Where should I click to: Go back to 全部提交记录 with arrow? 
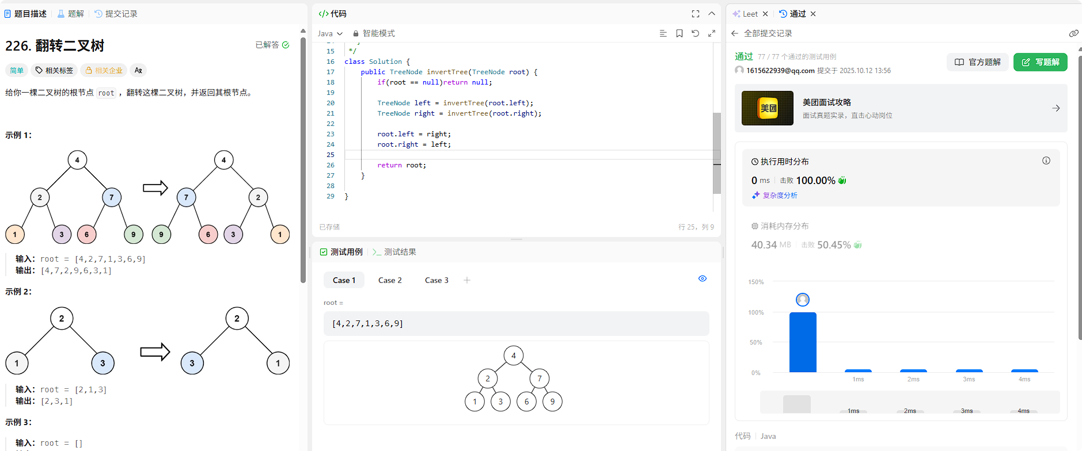735,33
